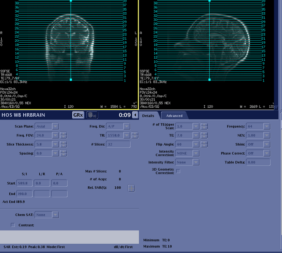Click the TR stepper arrows

point(135,135)
